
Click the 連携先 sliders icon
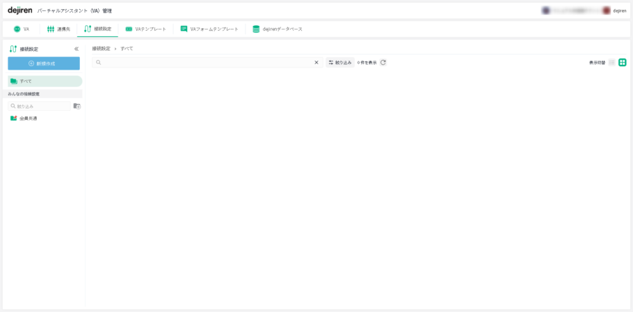[x=51, y=29]
